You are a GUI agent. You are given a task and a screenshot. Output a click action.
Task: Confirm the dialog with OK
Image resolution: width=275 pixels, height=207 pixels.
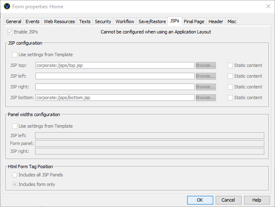[200, 200]
